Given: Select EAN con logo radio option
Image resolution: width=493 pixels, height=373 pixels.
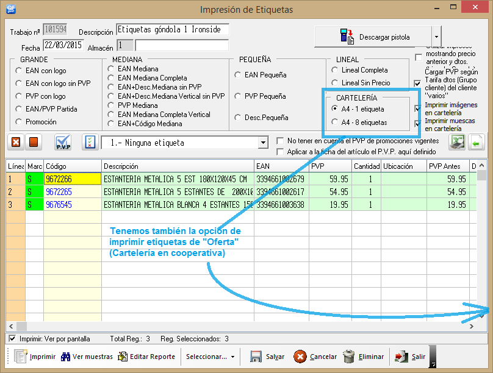Looking at the screenshot, I should coord(18,71).
